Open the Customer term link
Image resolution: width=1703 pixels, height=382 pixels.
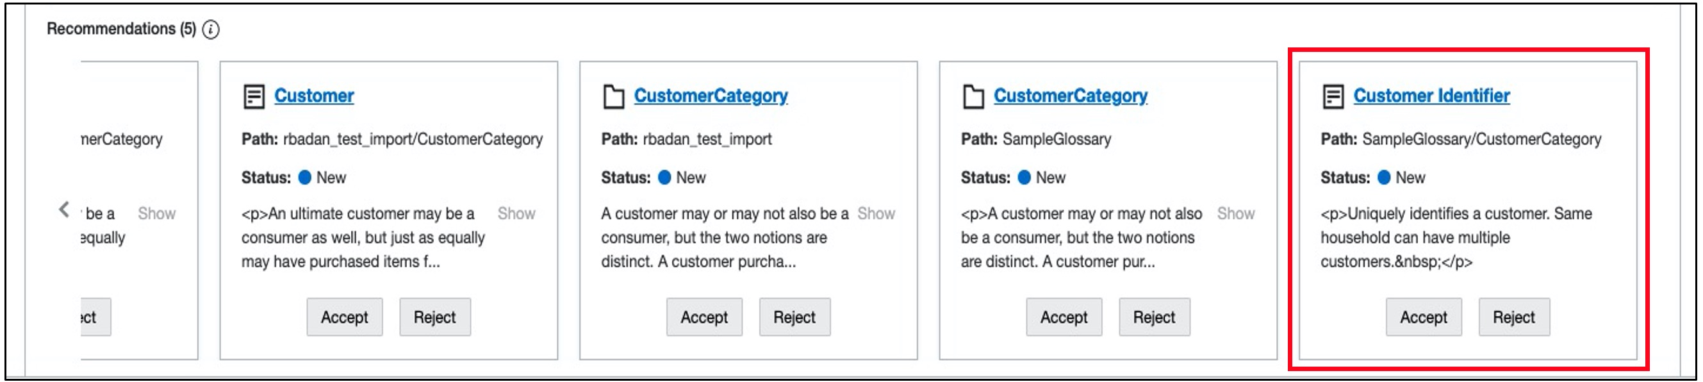[x=314, y=96]
